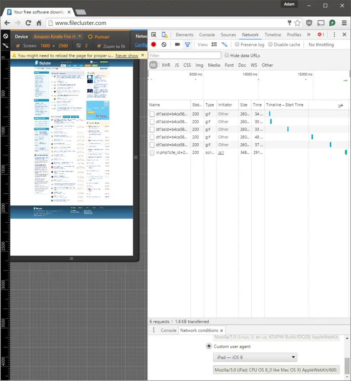Check the box for the in.php?site_id request

click(x=152, y=153)
